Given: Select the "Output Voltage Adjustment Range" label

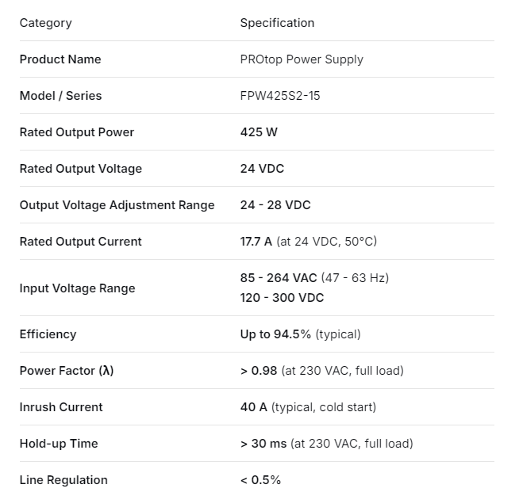Looking at the screenshot, I should 117,205.
